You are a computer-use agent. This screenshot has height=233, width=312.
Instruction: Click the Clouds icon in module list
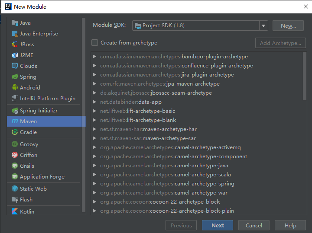coord(15,66)
